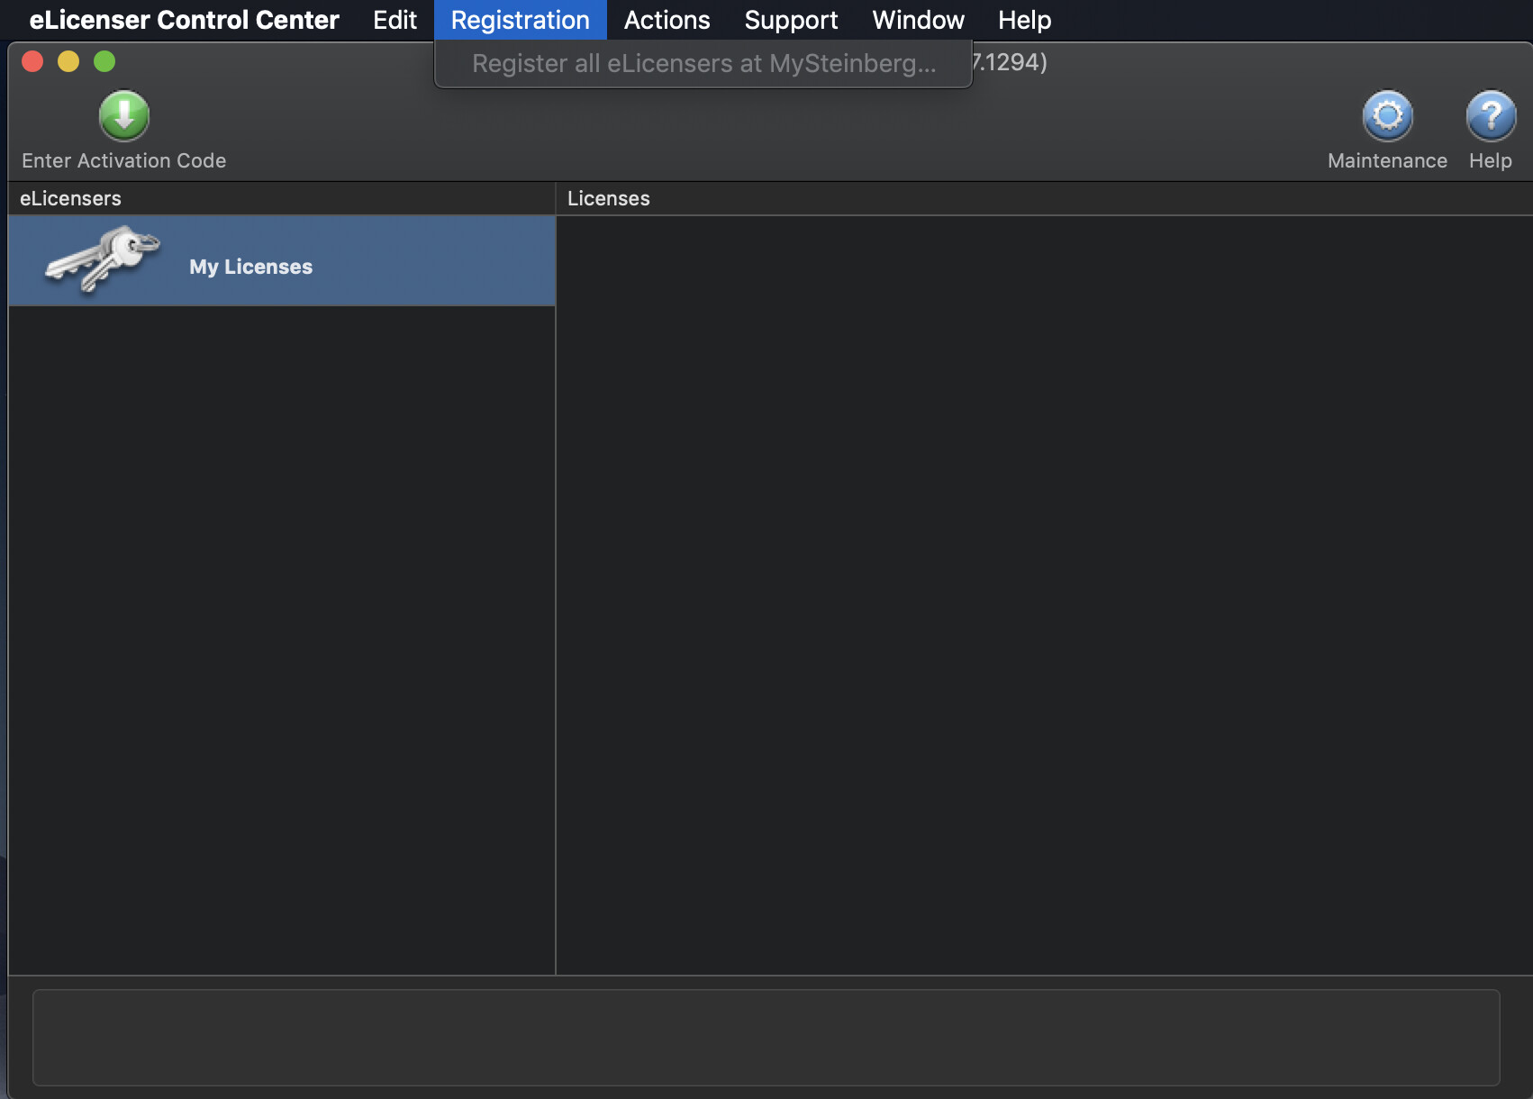
Task: Open the Actions menu
Action: coord(666,19)
